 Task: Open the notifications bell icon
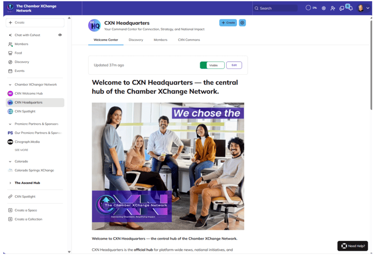click(x=351, y=9)
